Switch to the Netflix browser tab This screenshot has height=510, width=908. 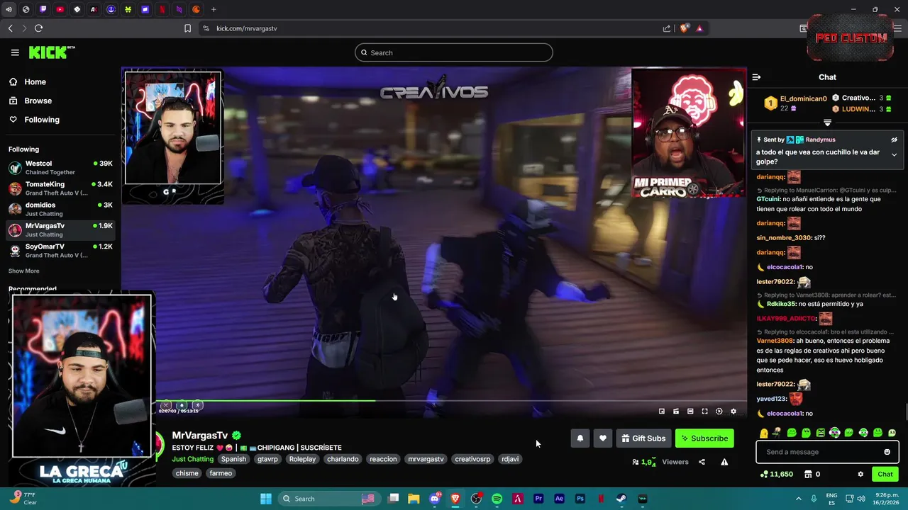pos(162,9)
